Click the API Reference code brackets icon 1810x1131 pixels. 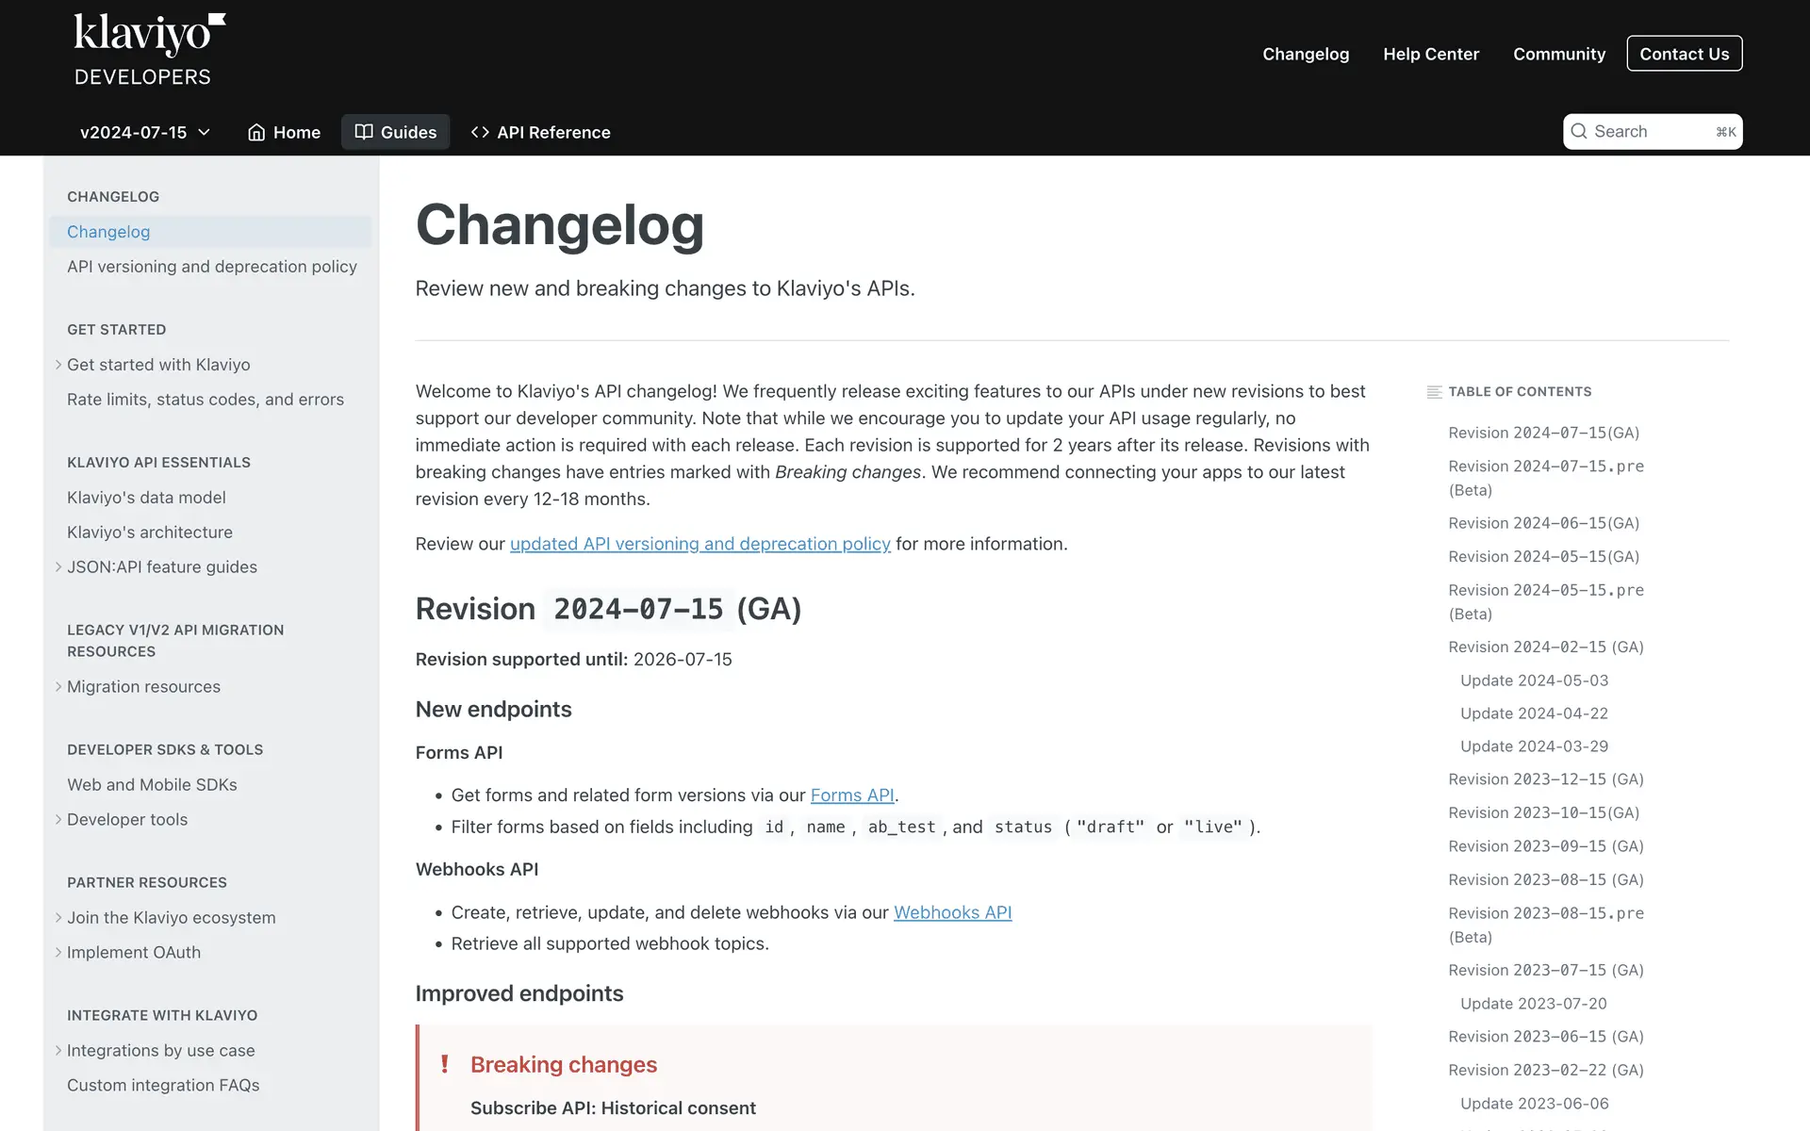tap(480, 133)
